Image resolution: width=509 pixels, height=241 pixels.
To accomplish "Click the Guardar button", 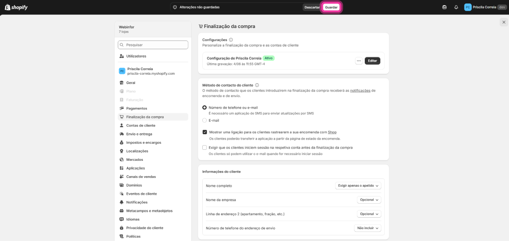I will [x=331, y=7].
